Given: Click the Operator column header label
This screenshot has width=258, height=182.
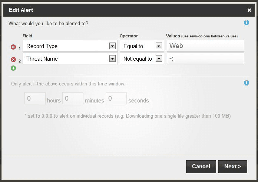Looking at the screenshot, I should coord(129,36).
